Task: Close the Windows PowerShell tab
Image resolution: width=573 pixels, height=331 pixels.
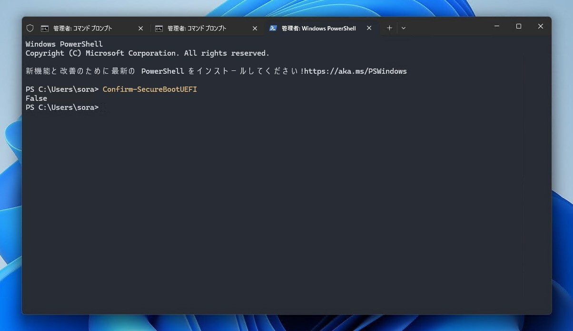Action: [x=369, y=28]
